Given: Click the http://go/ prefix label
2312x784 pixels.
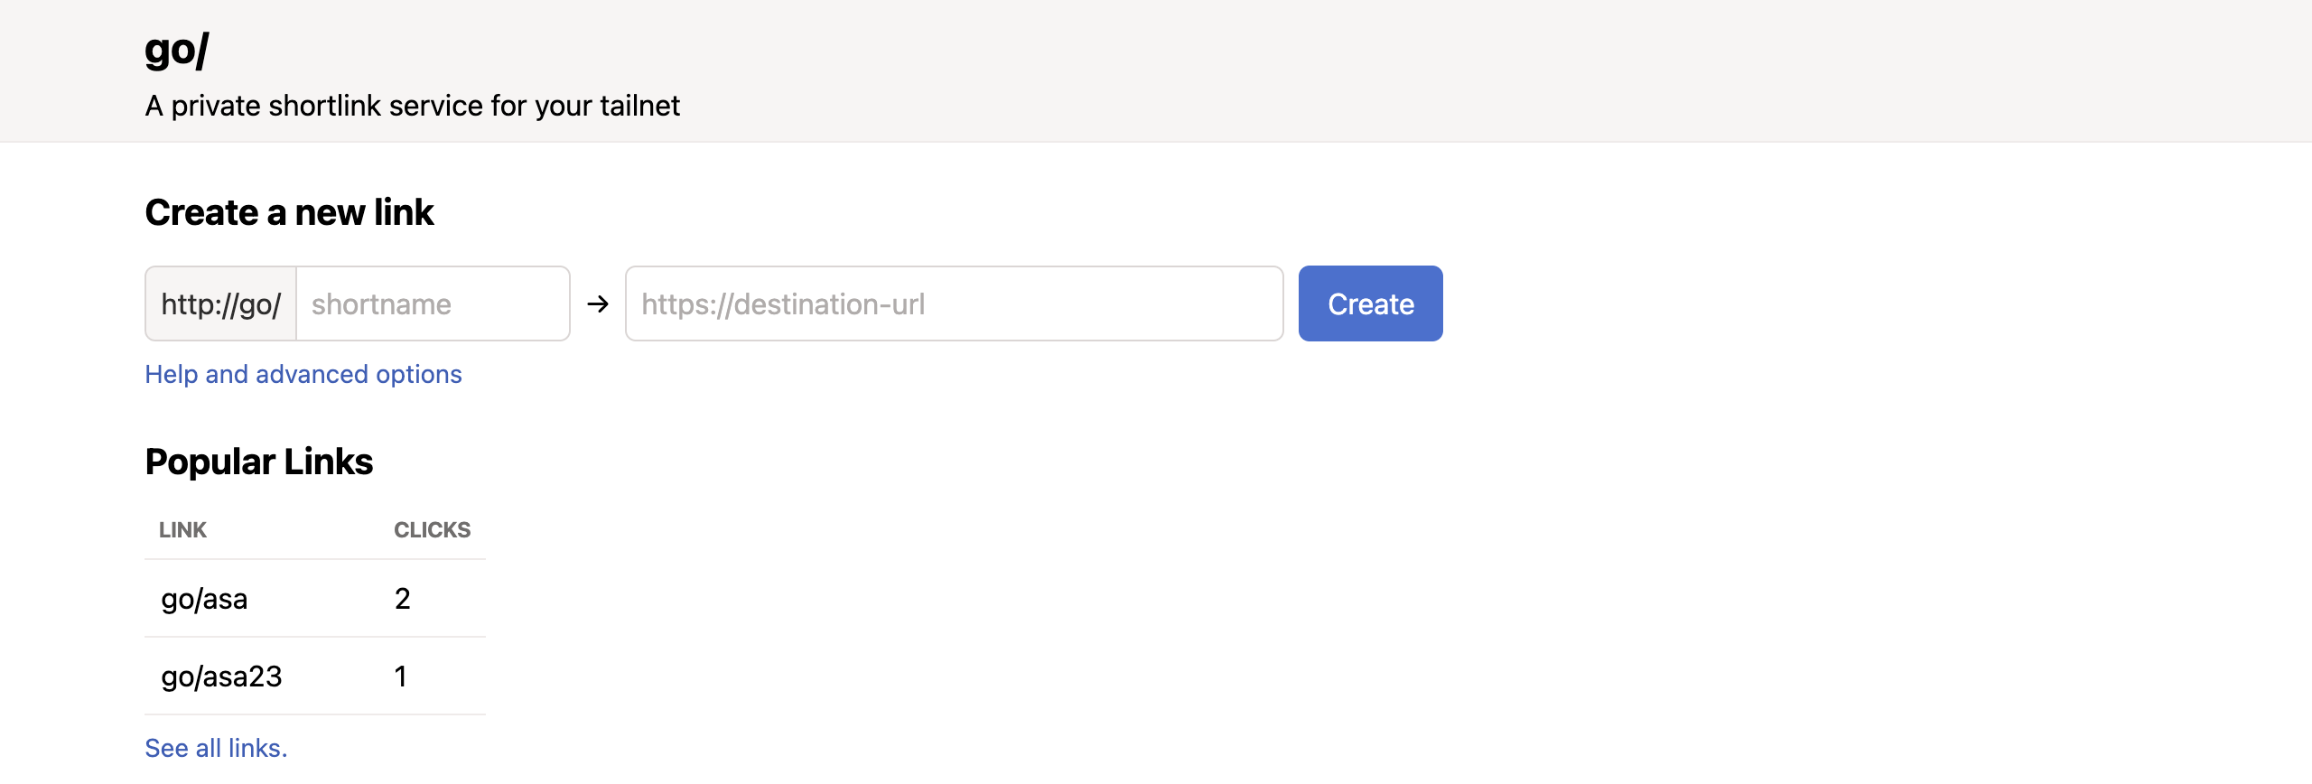Looking at the screenshot, I should [221, 304].
